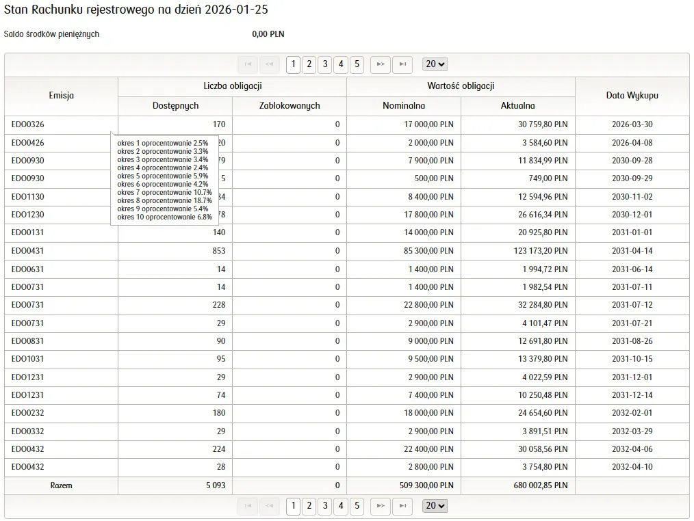Select page 2 in the top paginator
Screen dimensions: 694x521
[309, 64]
